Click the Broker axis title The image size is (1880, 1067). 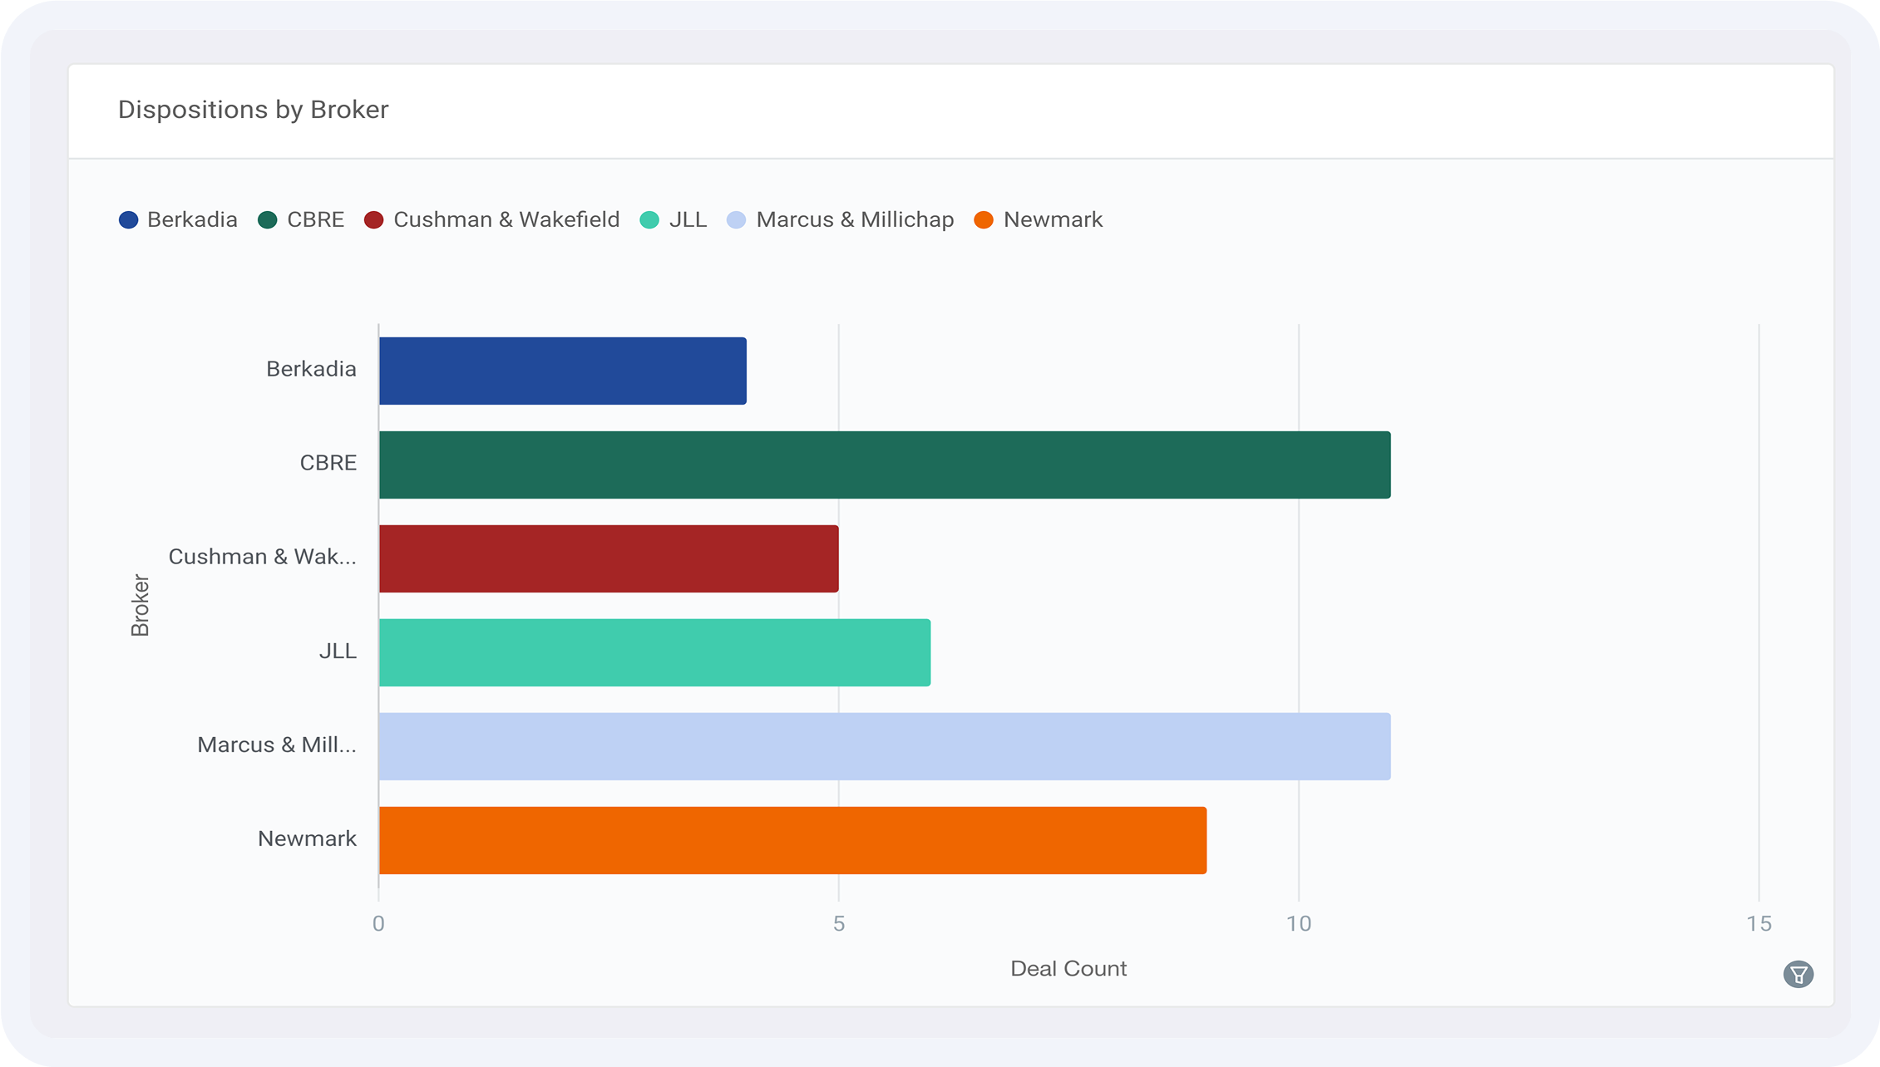(141, 605)
